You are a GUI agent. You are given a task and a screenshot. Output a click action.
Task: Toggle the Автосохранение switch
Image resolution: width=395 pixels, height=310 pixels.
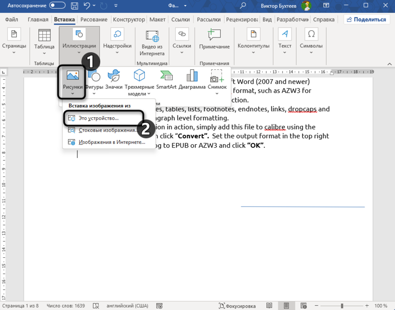click(x=57, y=6)
